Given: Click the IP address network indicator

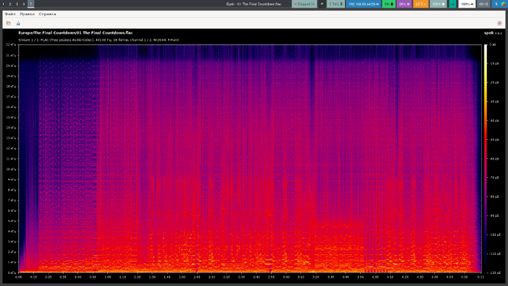Looking at the screenshot, I should 363,4.
